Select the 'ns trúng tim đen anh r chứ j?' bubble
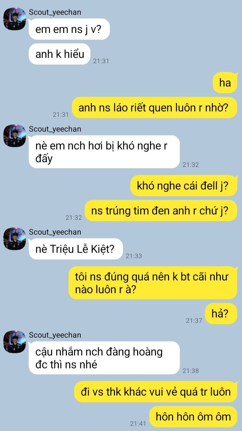The image size is (242, 431). coord(161,211)
